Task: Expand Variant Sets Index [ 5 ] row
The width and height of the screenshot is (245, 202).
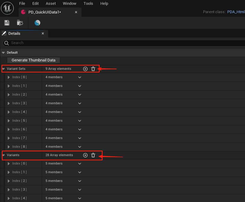Action: pyautogui.click(x=9, y=121)
